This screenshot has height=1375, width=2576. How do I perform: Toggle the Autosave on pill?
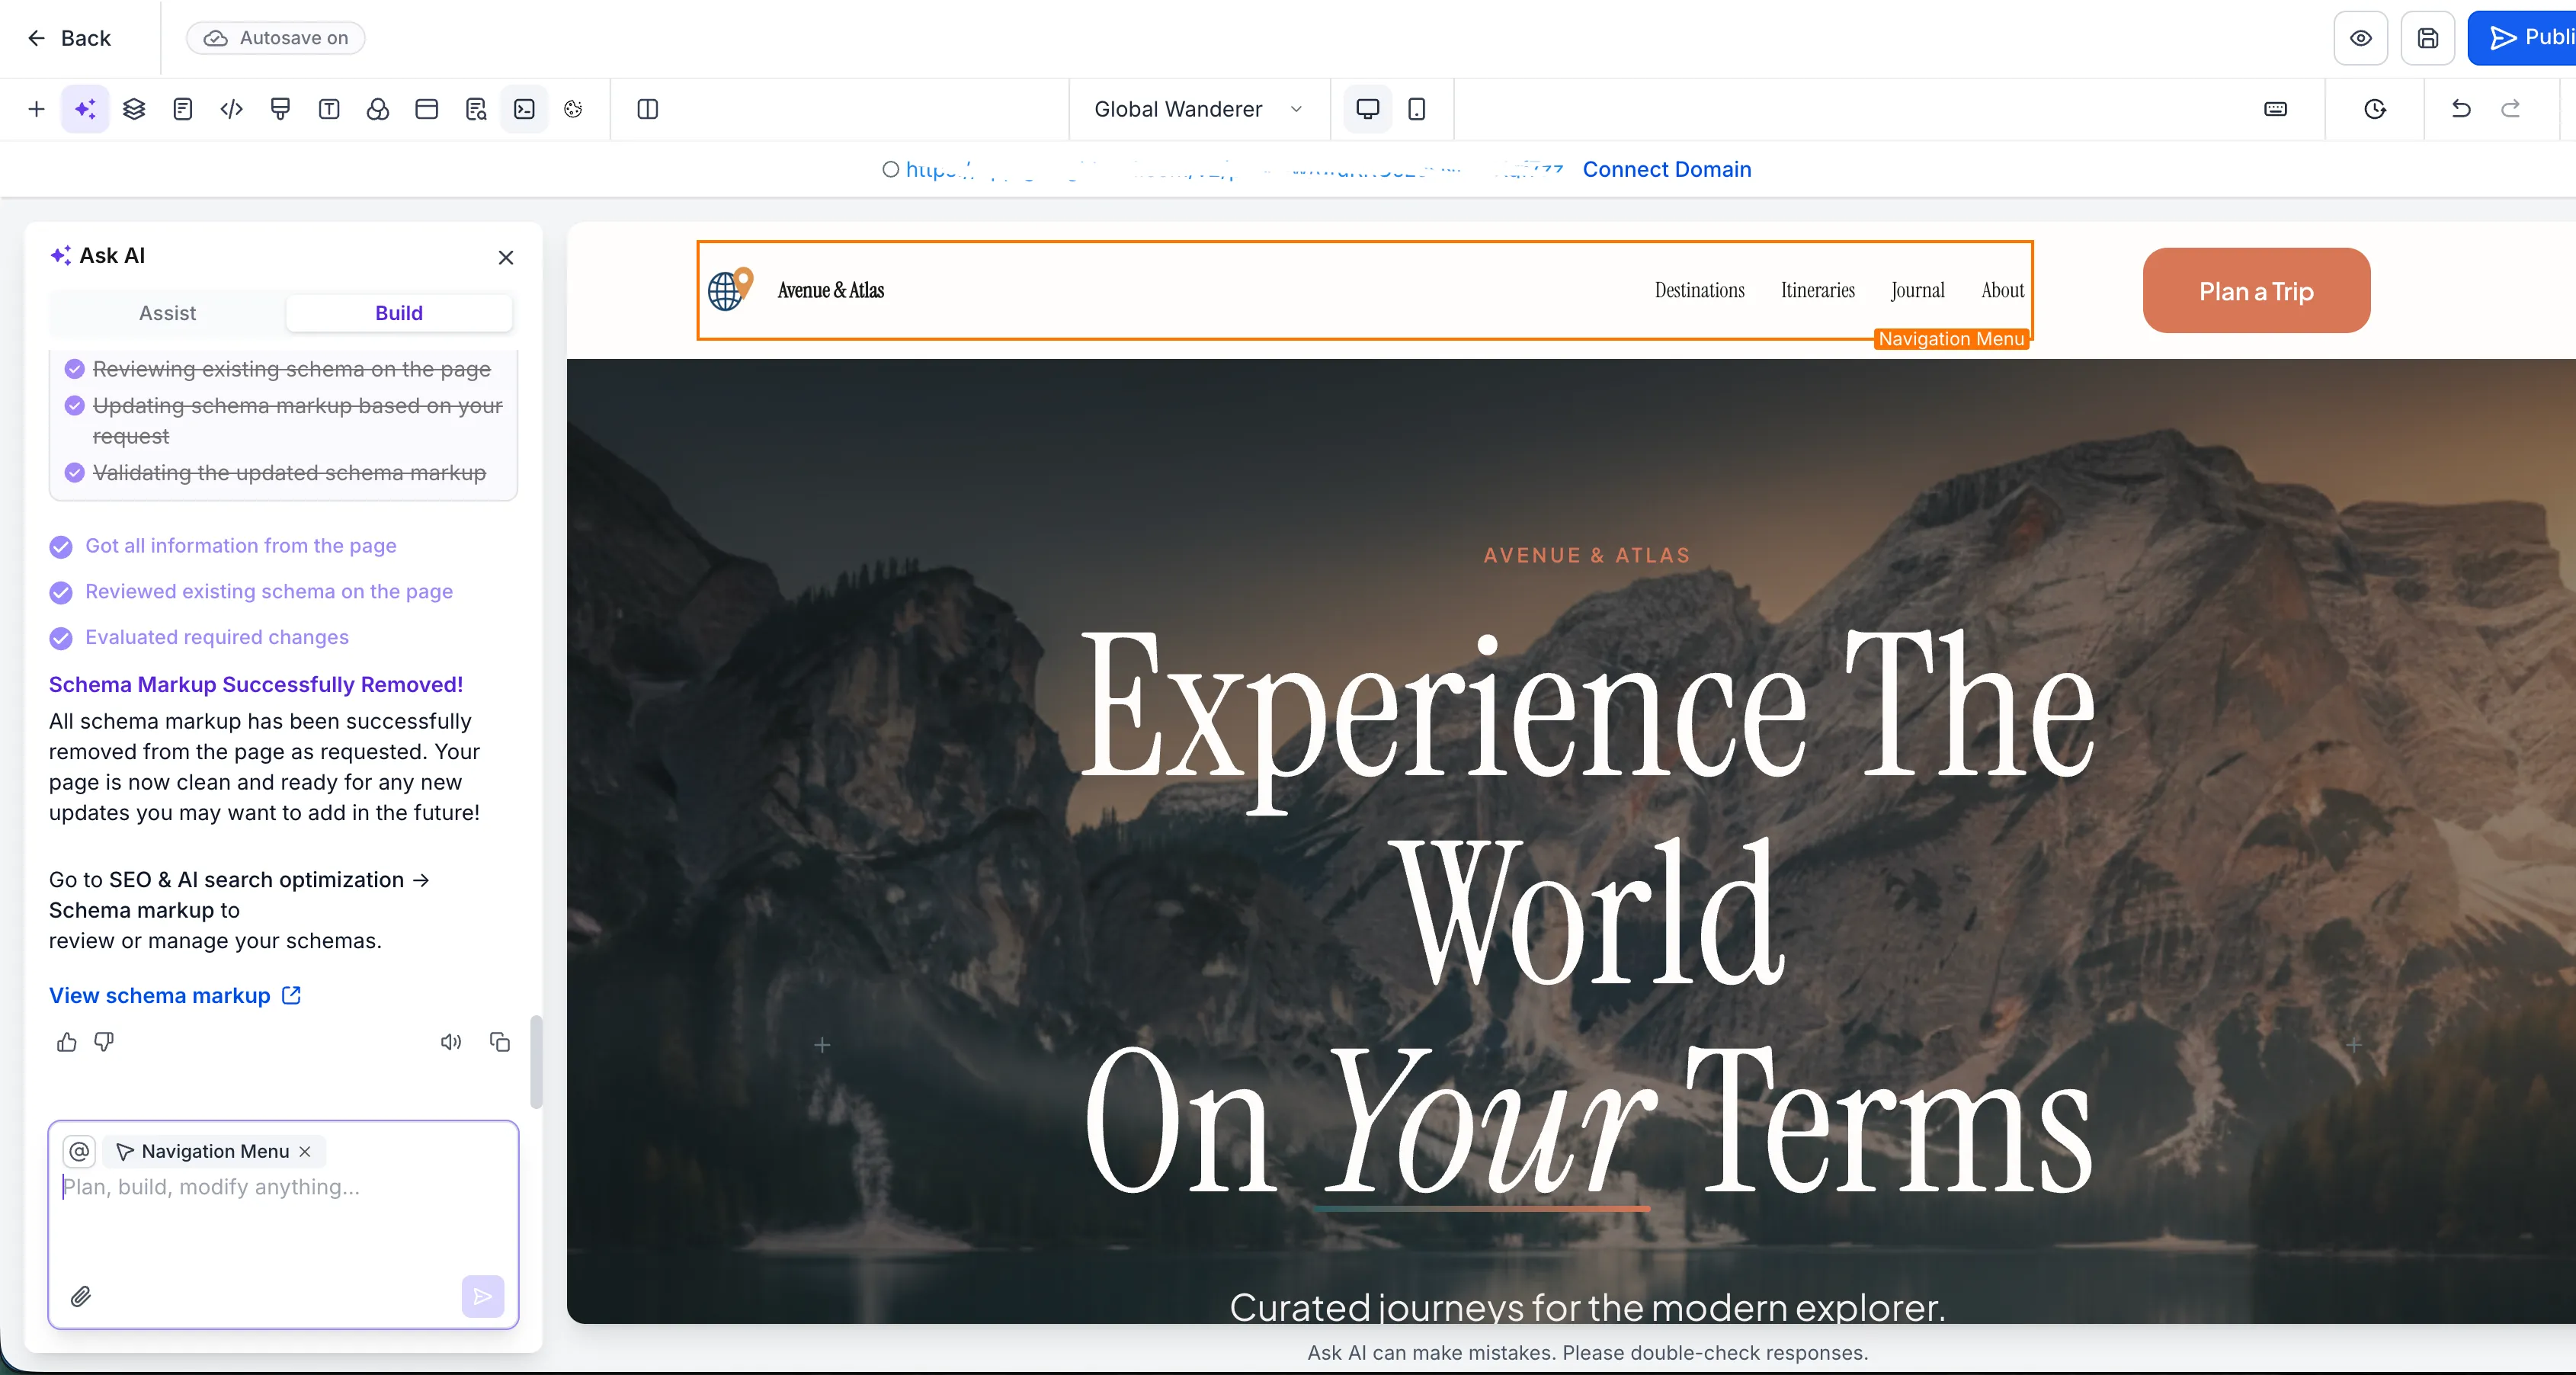click(x=276, y=38)
